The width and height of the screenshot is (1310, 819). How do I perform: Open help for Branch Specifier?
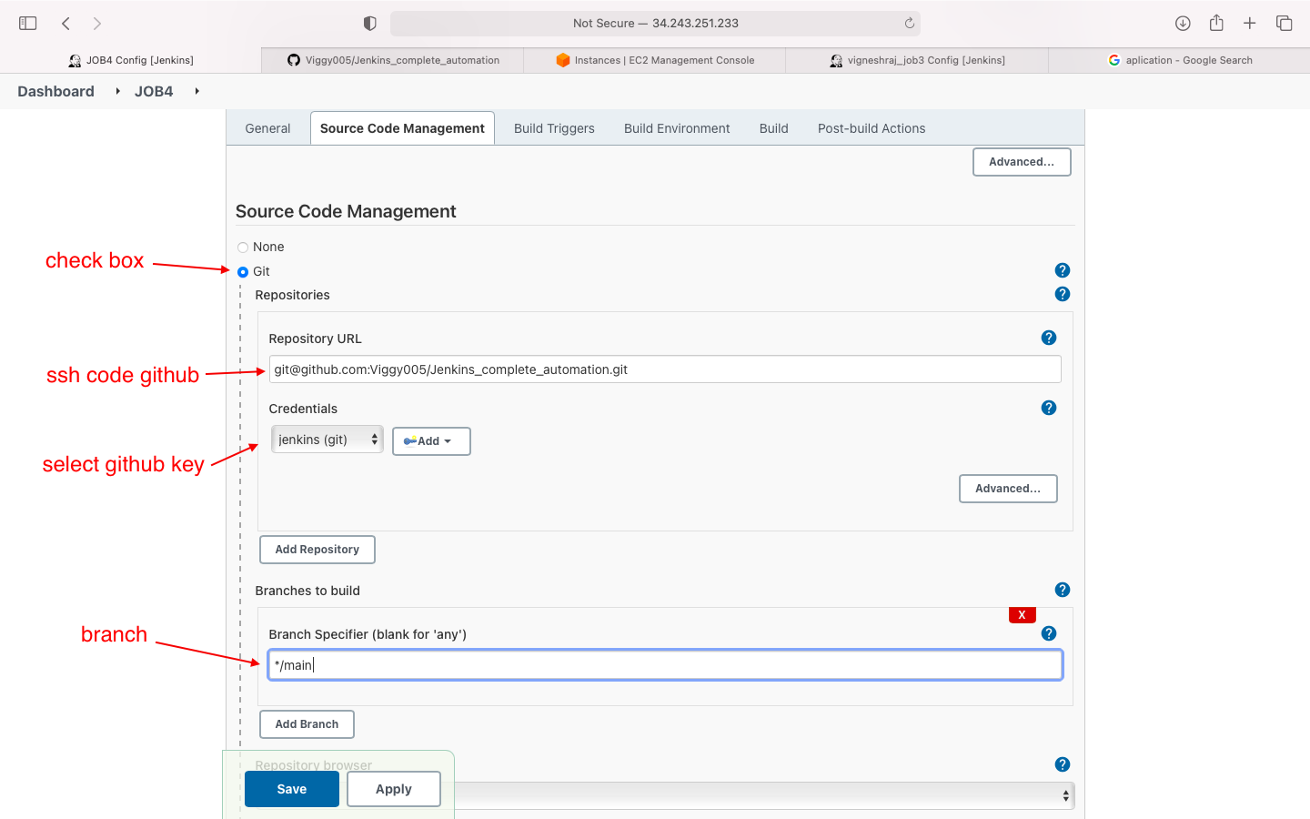[x=1049, y=633]
